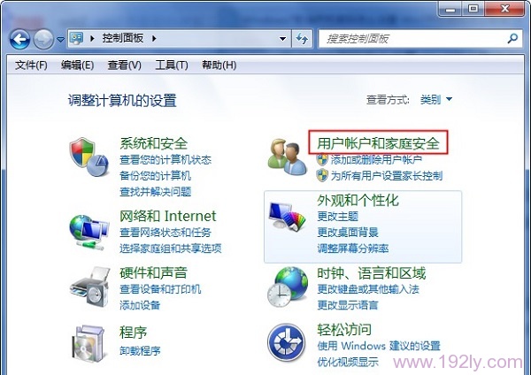Screen dimensions: 531x375
Task: Click the Programs disc box icon
Action: tap(88, 343)
